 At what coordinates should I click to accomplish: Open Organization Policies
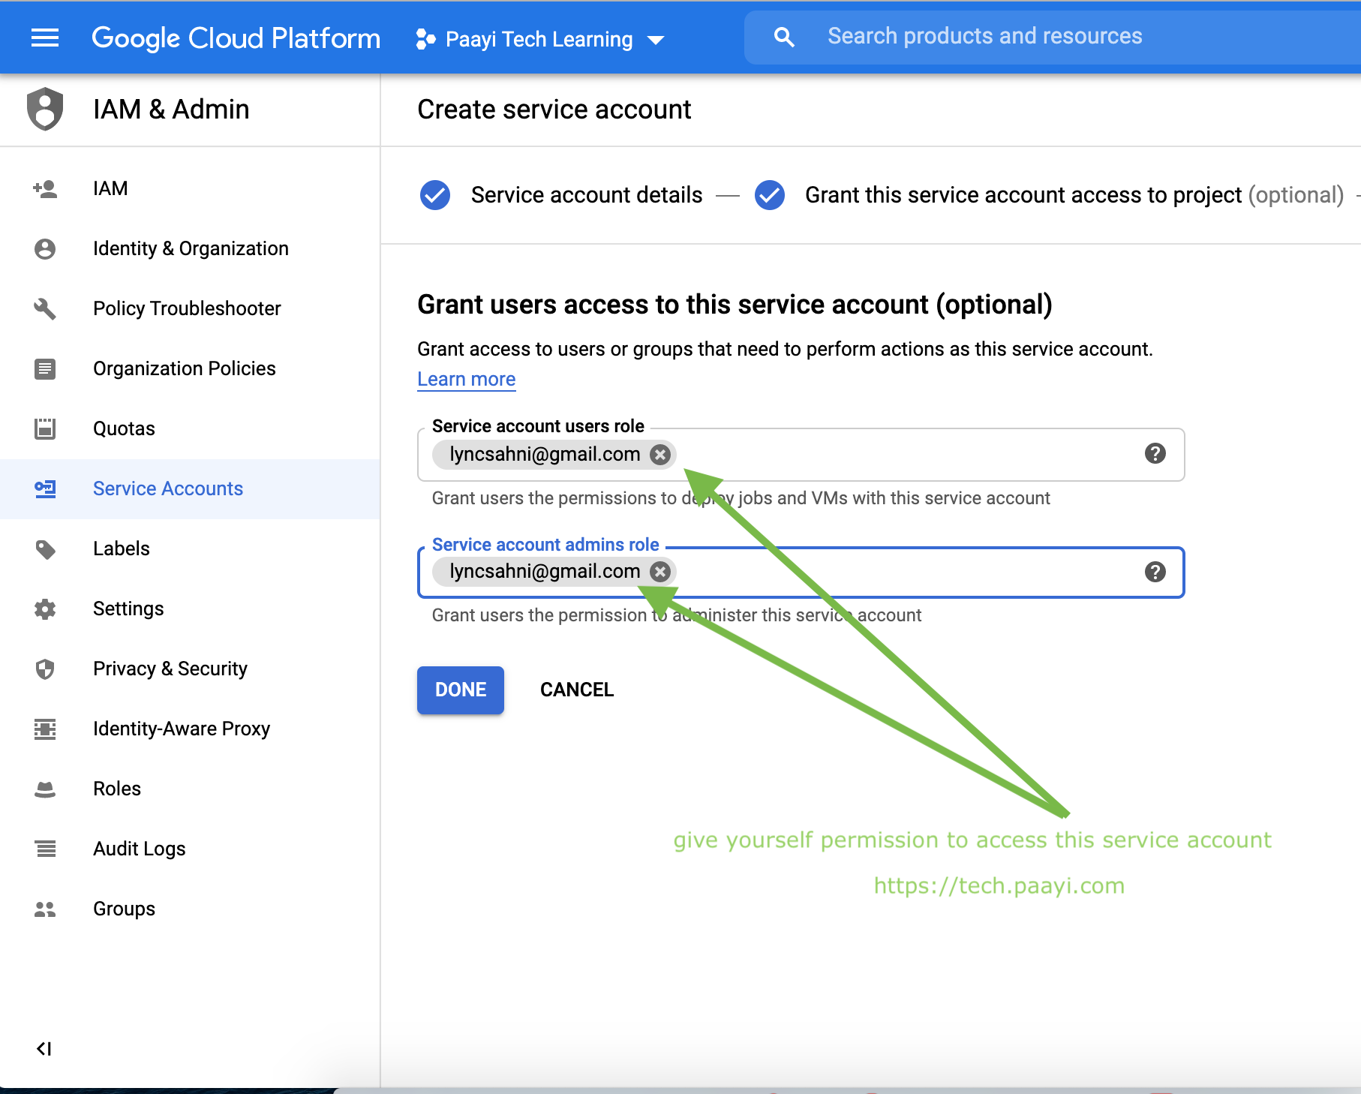(190, 368)
